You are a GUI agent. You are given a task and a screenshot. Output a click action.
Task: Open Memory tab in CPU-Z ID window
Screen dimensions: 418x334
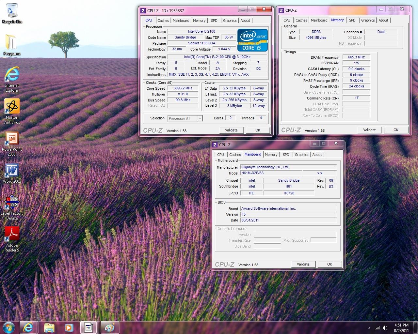click(x=199, y=21)
